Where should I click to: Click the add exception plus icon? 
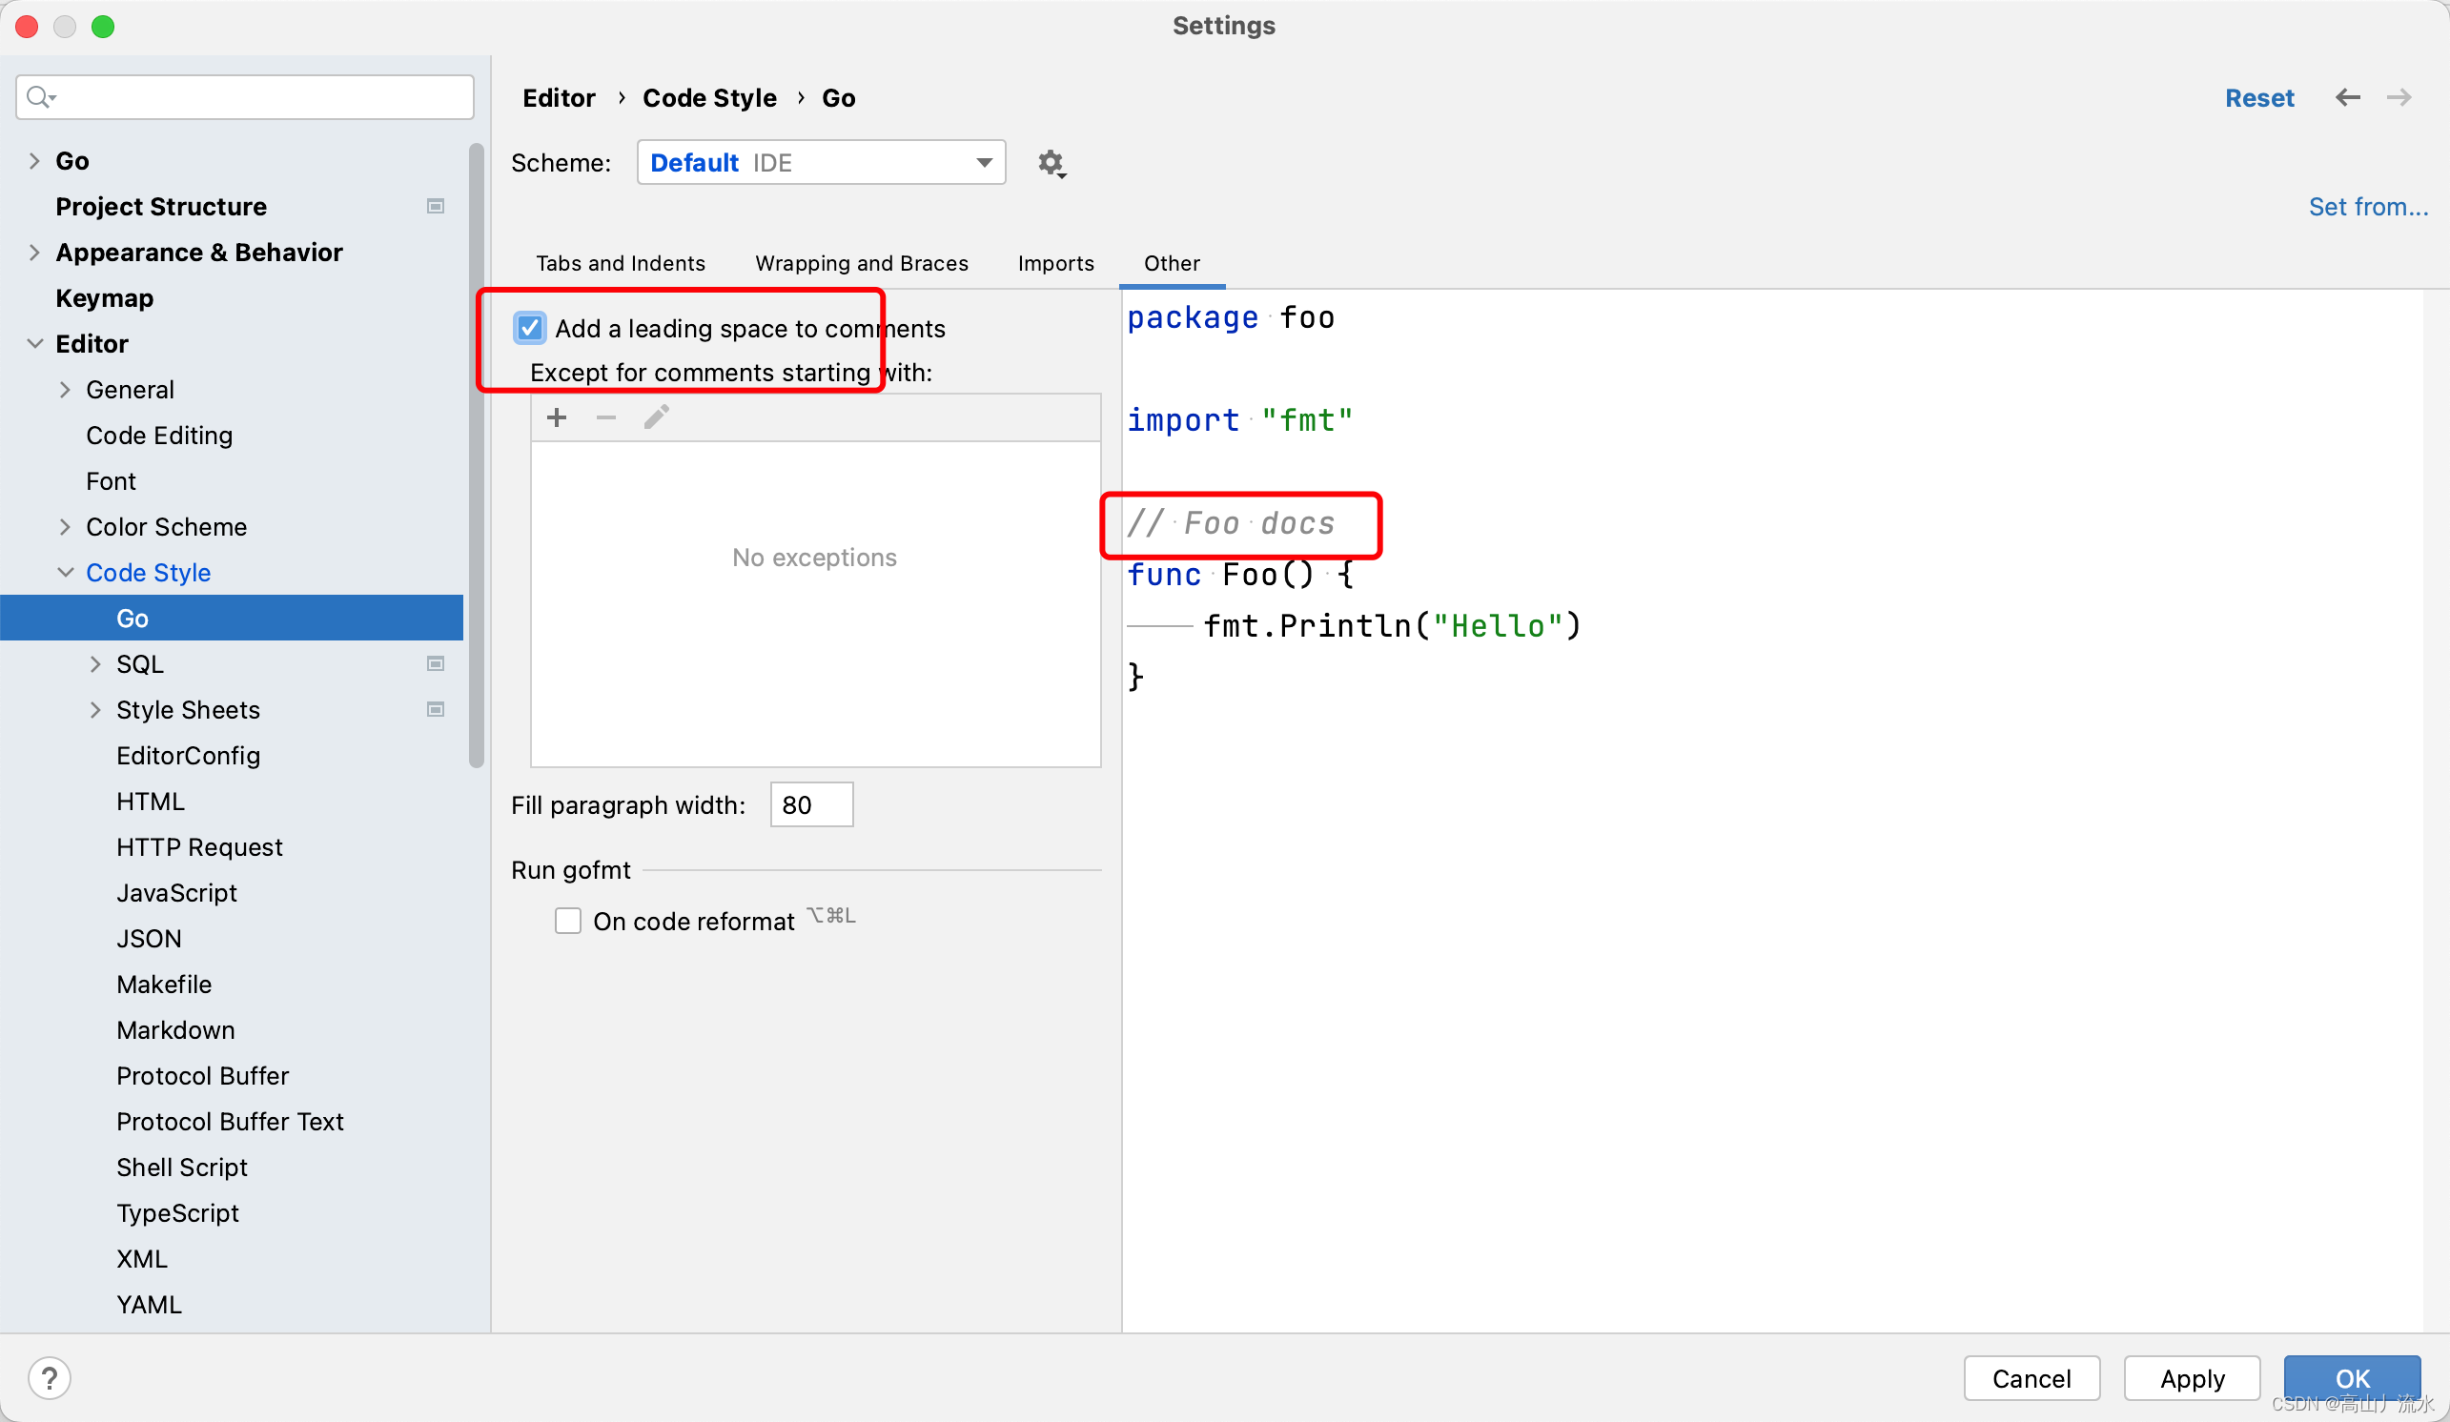pos(556,418)
